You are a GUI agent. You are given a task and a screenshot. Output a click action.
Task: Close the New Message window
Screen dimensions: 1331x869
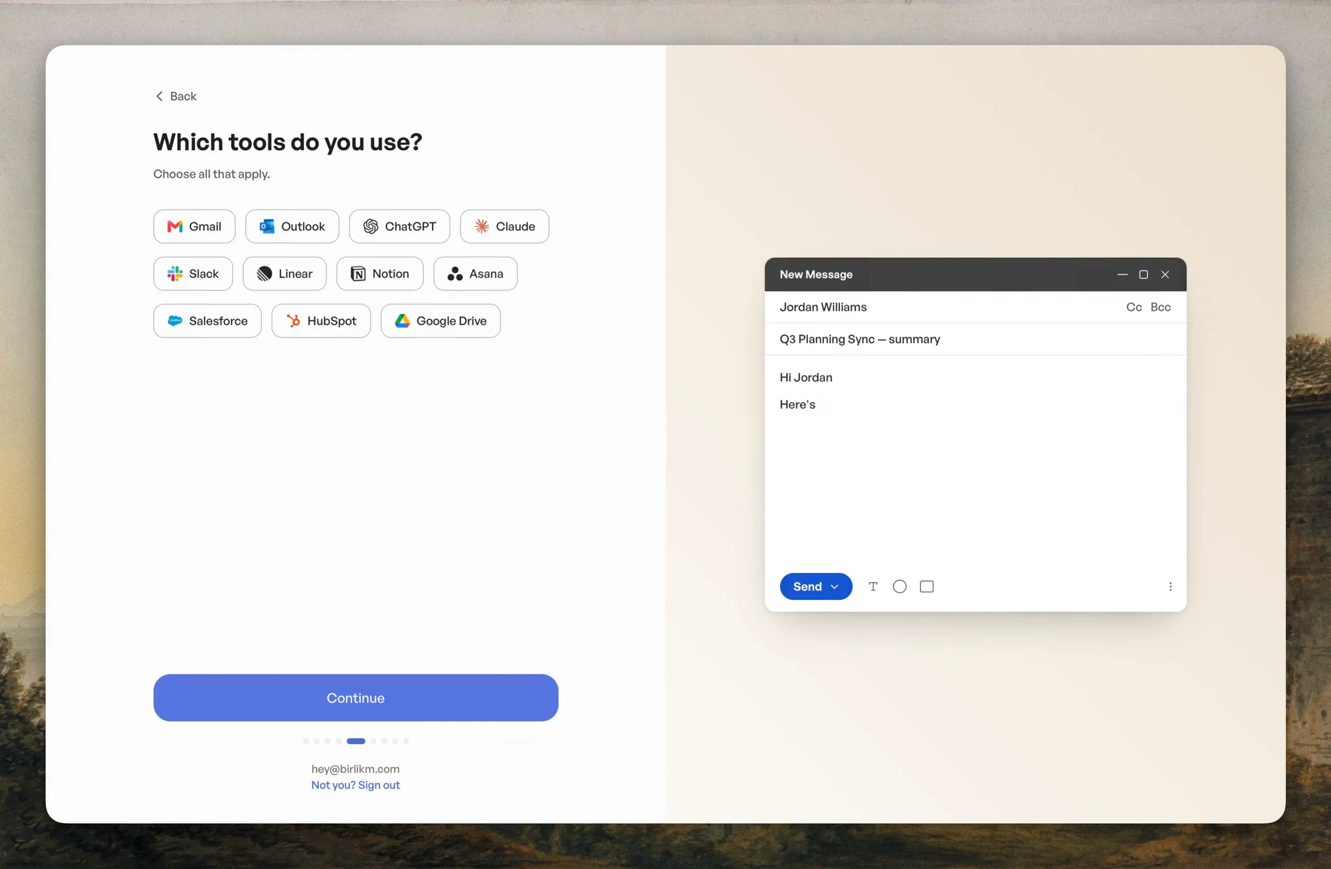[1165, 274]
